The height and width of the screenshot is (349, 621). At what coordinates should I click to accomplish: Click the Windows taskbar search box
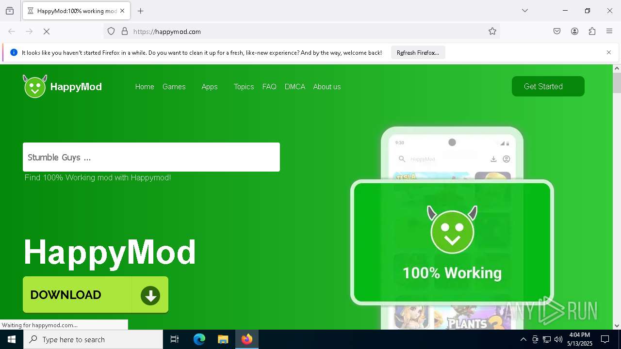coord(93,339)
